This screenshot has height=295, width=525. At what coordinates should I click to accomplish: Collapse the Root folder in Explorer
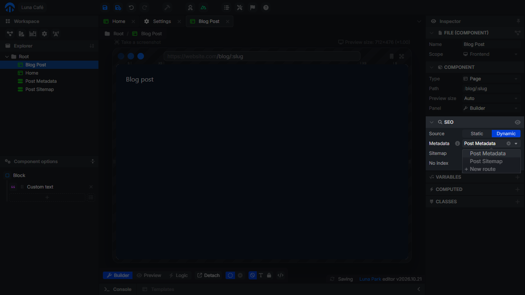[7, 57]
